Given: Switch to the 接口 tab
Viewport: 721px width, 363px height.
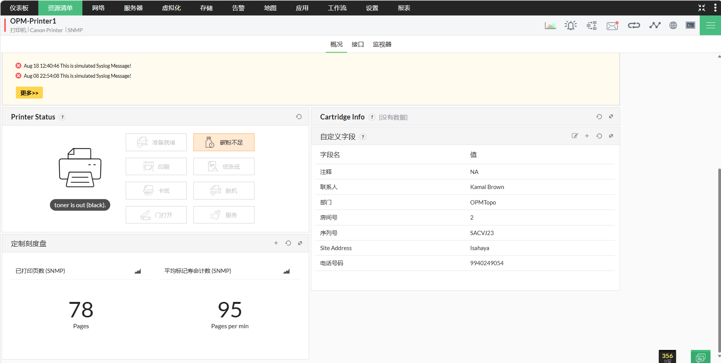Looking at the screenshot, I should coord(357,44).
